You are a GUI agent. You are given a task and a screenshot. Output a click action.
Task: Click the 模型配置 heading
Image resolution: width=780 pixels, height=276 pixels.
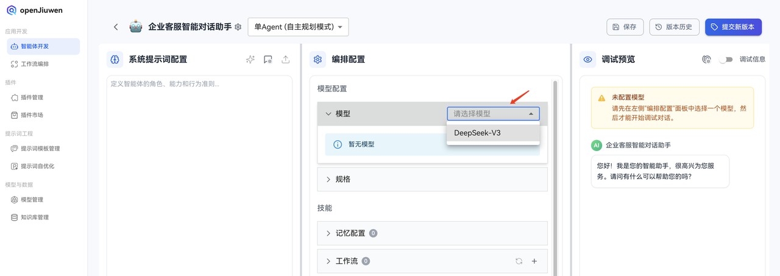point(332,89)
